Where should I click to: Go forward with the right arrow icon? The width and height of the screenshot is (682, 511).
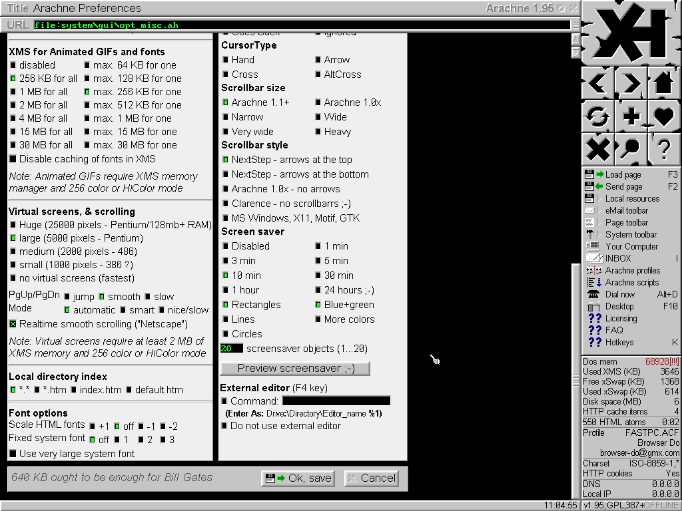tap(631, 82)
